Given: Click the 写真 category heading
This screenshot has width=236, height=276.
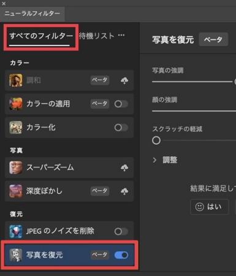Looking at the screenshot, I should tap(16, 150).
